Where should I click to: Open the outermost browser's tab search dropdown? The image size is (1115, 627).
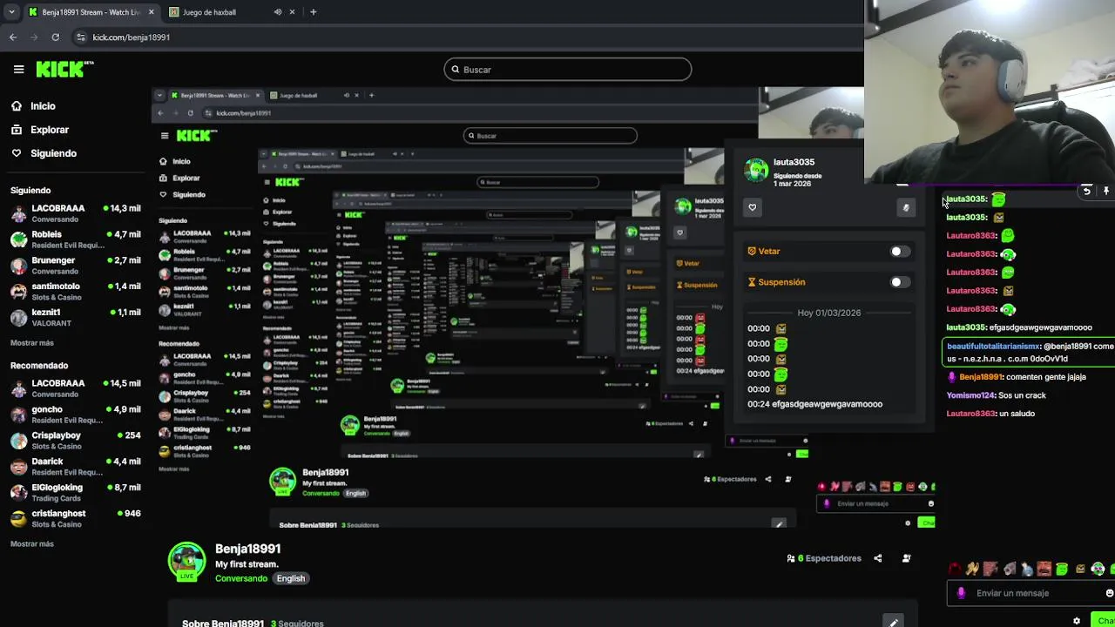[x=11, y=12]
